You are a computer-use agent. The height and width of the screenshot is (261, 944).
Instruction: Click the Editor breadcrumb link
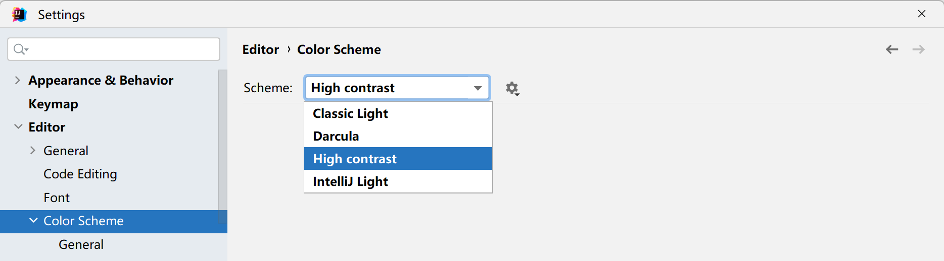coord(260,49)
